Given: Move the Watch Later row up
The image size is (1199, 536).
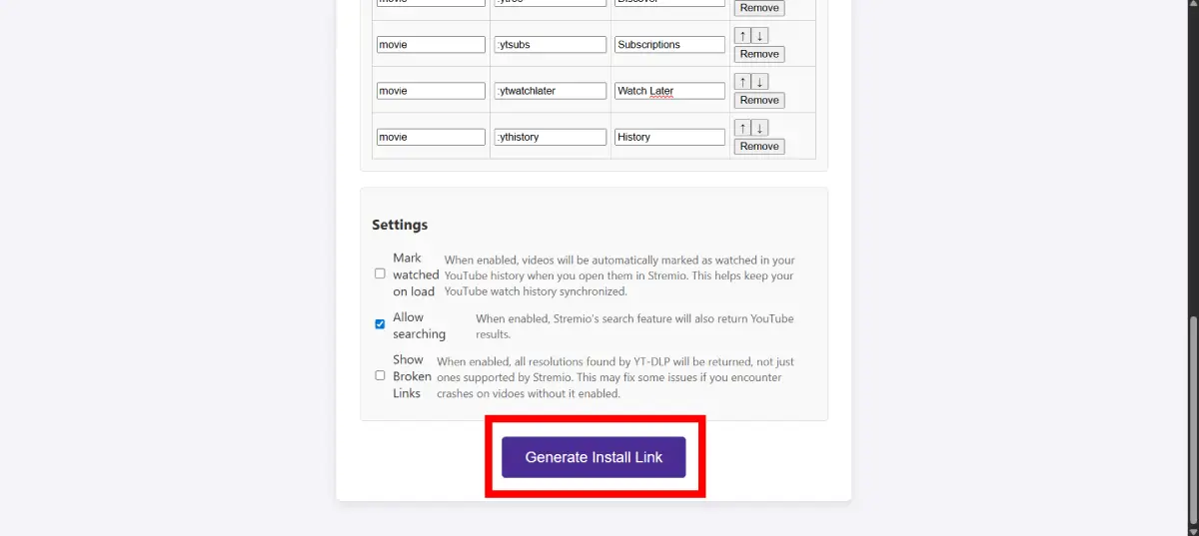Looking at the screenshot, I should (x=741, y=82).
